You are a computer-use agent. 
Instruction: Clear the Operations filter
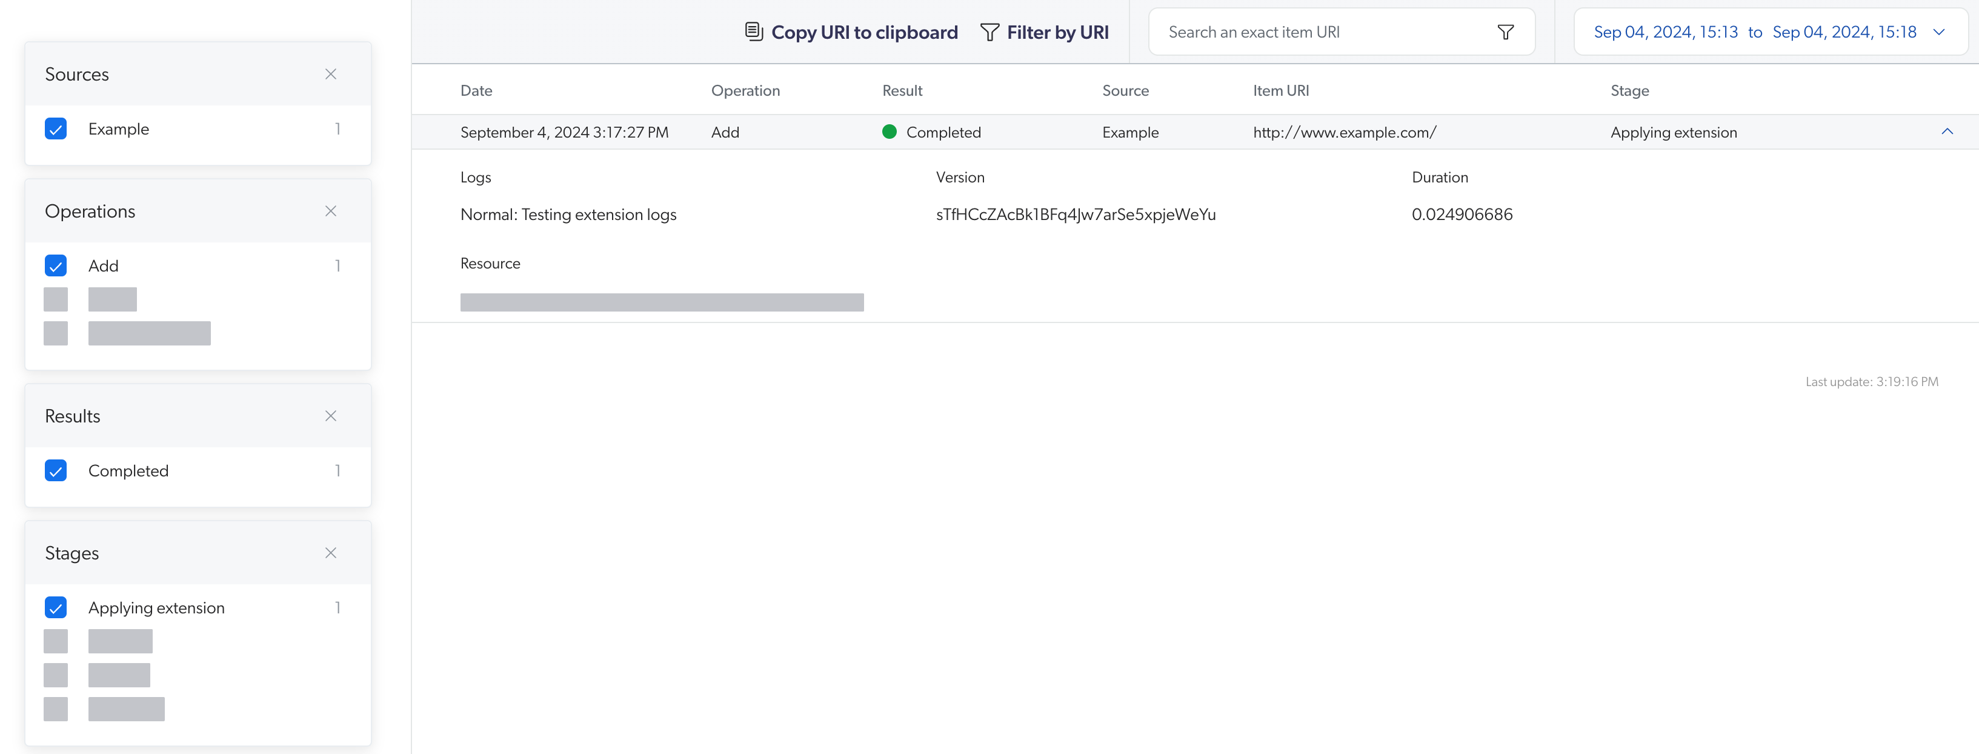click(331, 211)
